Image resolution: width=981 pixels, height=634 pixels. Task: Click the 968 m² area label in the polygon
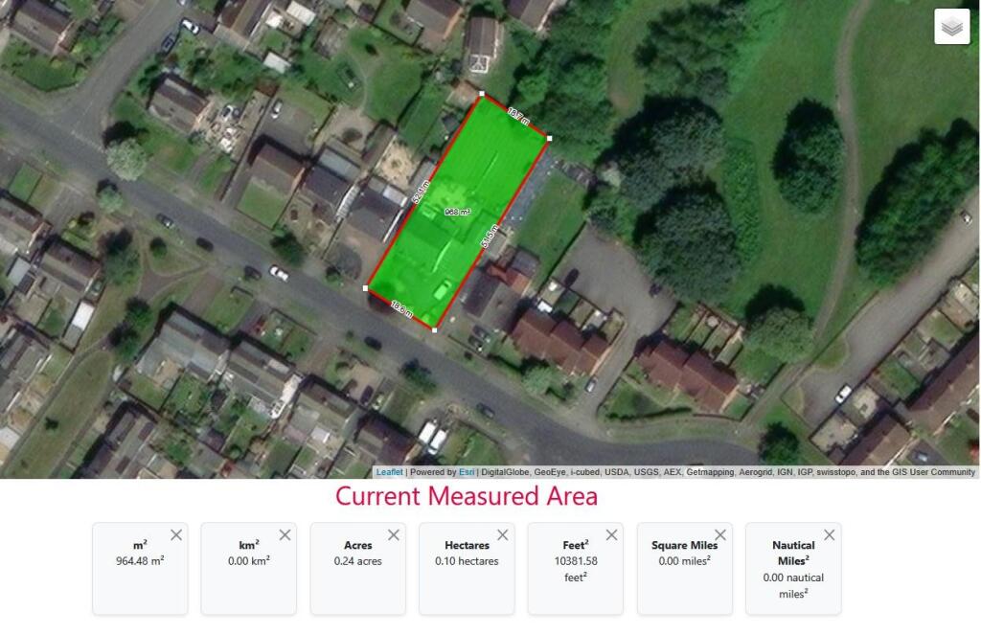(457, 212)
